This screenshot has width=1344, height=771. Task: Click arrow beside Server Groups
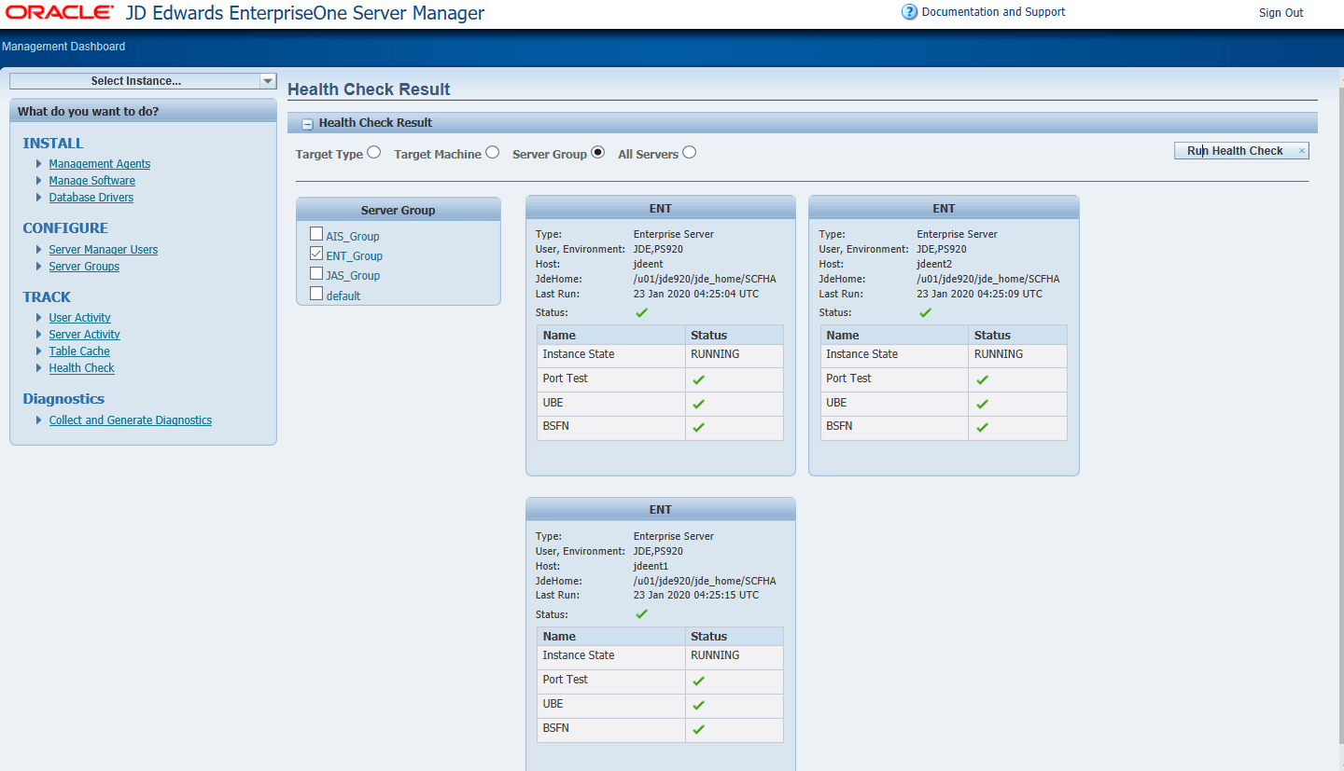pyautogui.click(x=39, y=267)
